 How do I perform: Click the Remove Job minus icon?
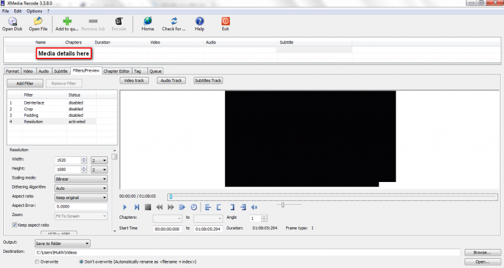pos(93,21)
